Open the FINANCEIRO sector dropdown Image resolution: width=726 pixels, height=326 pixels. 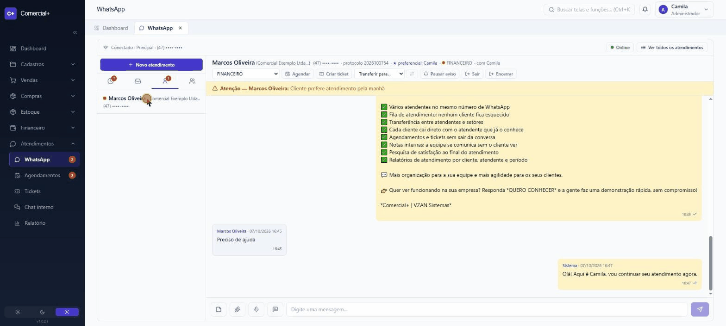click(245, 74)
